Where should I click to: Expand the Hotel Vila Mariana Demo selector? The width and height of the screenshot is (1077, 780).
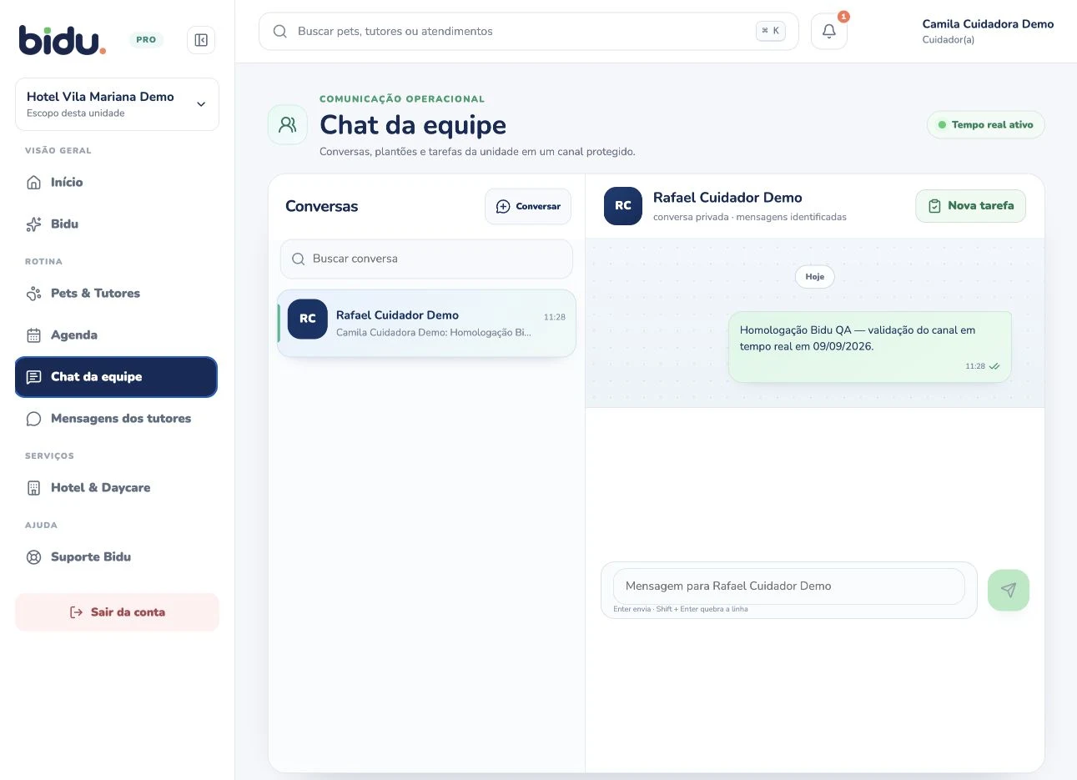click(117, 104)
